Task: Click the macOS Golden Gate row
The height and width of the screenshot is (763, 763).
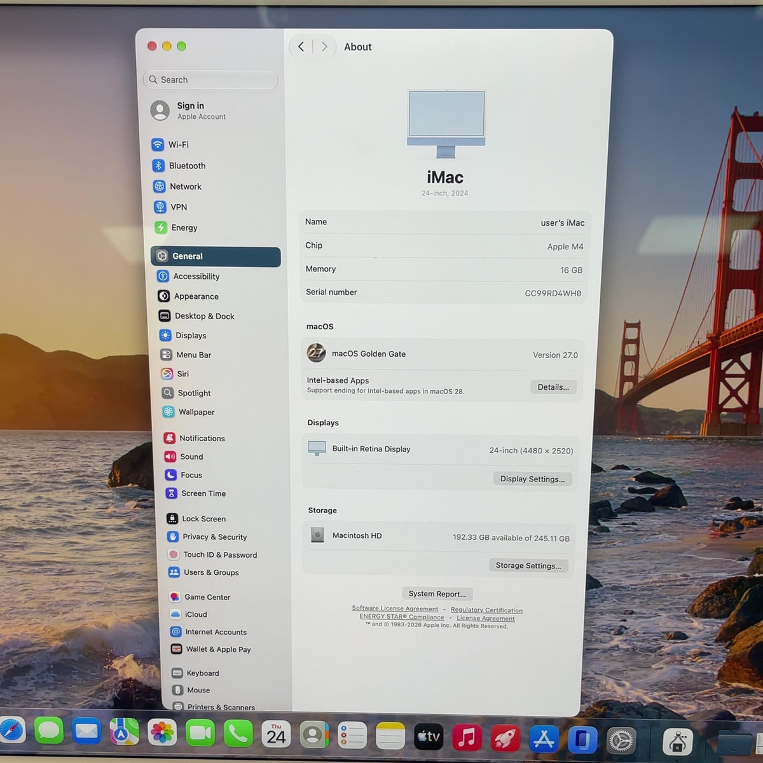Action: pos(443,354)
